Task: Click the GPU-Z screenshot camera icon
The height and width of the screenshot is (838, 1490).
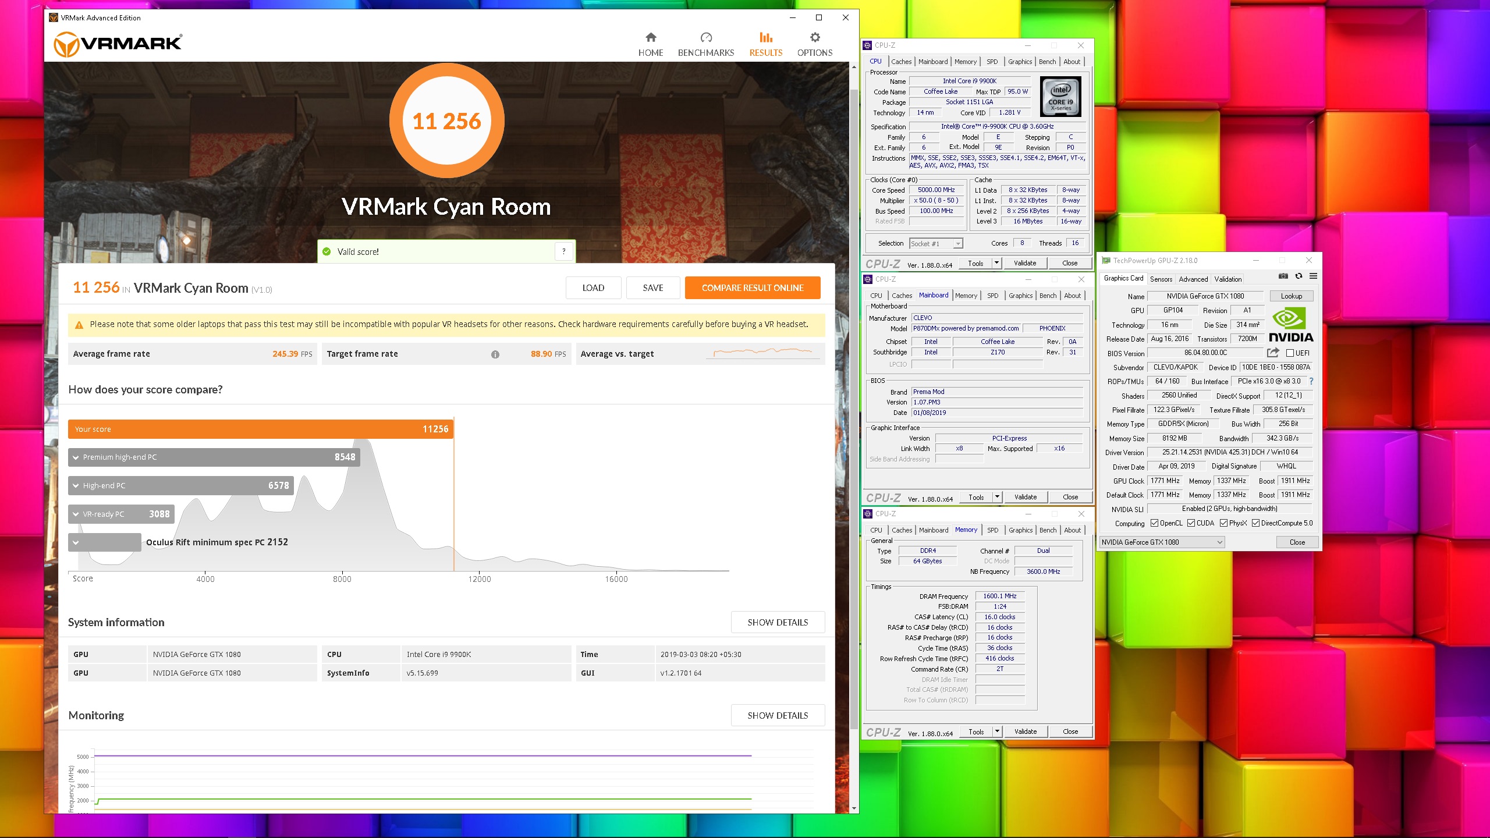Action: point(1283,276)
